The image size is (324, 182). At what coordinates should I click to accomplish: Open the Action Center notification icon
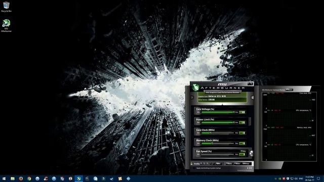(318, 178)
